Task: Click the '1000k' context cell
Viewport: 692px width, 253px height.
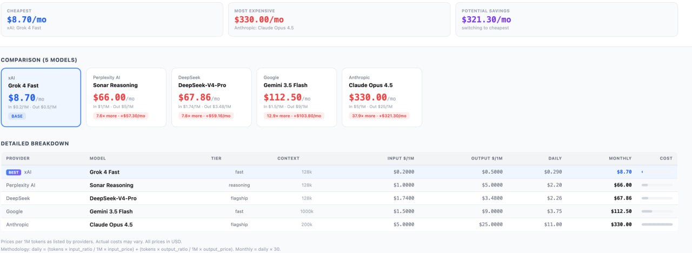Action: pos(307,211)
